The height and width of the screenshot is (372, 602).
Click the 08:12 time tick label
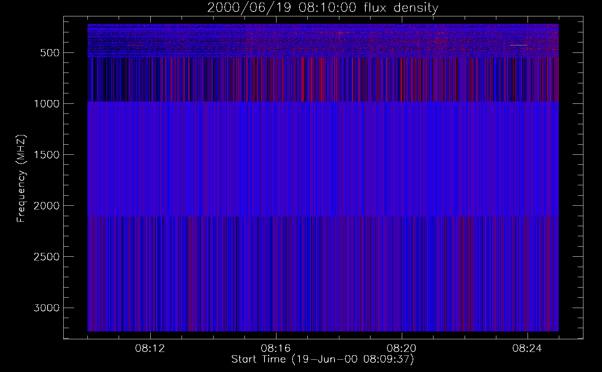(x=150, y=349)
